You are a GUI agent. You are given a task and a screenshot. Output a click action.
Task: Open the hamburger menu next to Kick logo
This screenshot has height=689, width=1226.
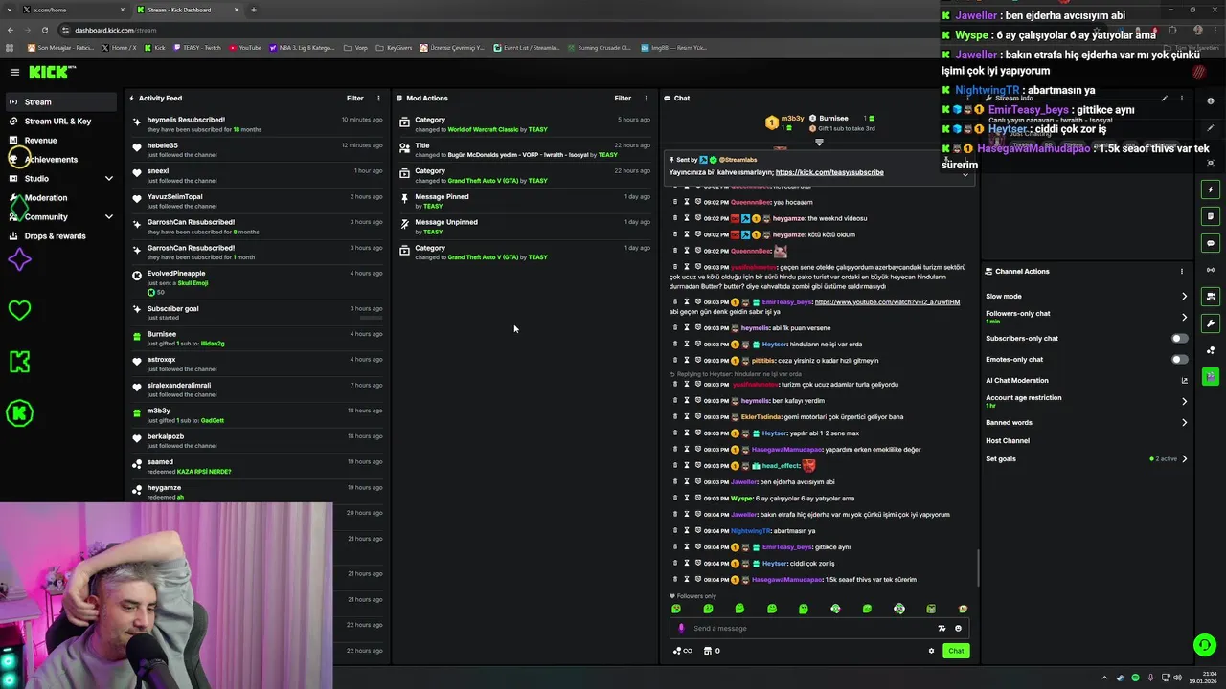tap(15, 72)
